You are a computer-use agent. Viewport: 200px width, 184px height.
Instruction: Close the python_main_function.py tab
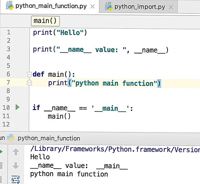point(92,6)
